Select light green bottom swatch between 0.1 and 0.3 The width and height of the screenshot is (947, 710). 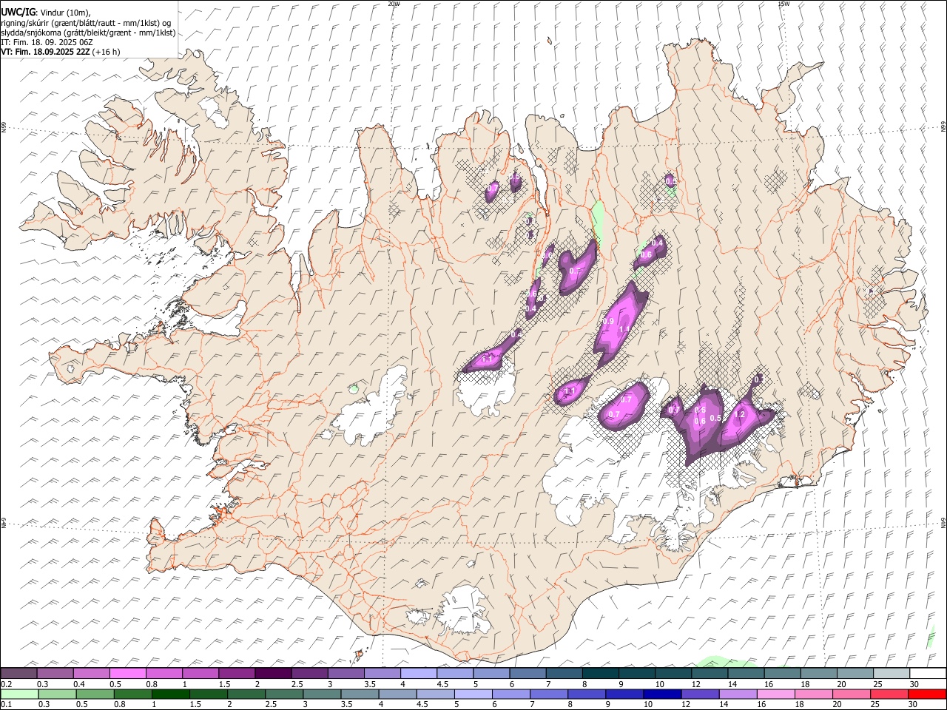point(18,694)
